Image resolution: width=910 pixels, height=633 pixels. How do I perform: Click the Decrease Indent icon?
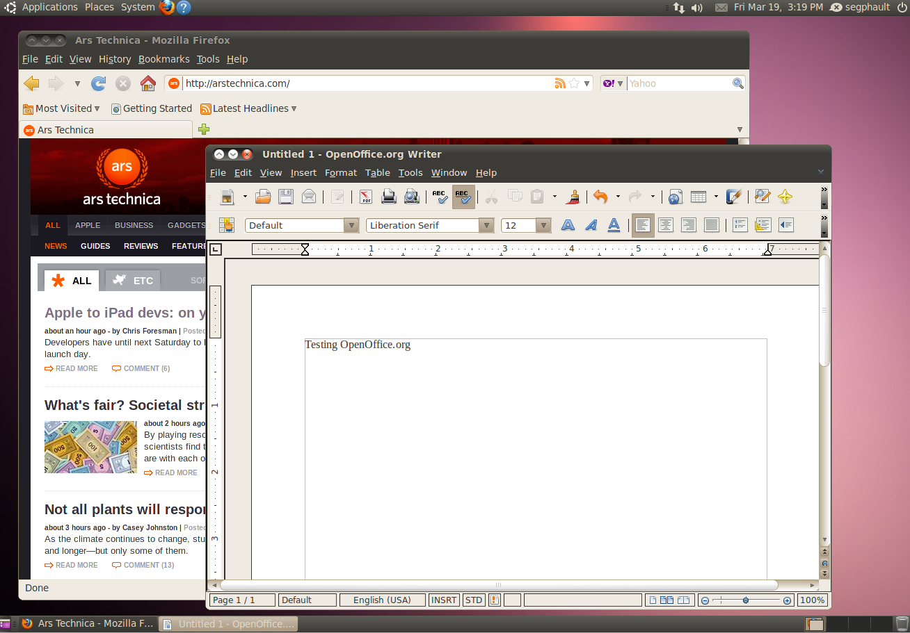pos(786,225)
